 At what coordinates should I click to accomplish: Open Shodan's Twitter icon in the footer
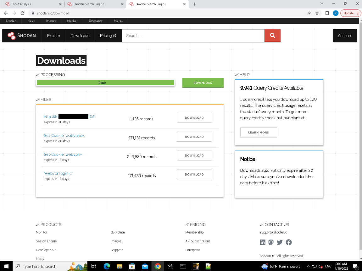(280, 242)
